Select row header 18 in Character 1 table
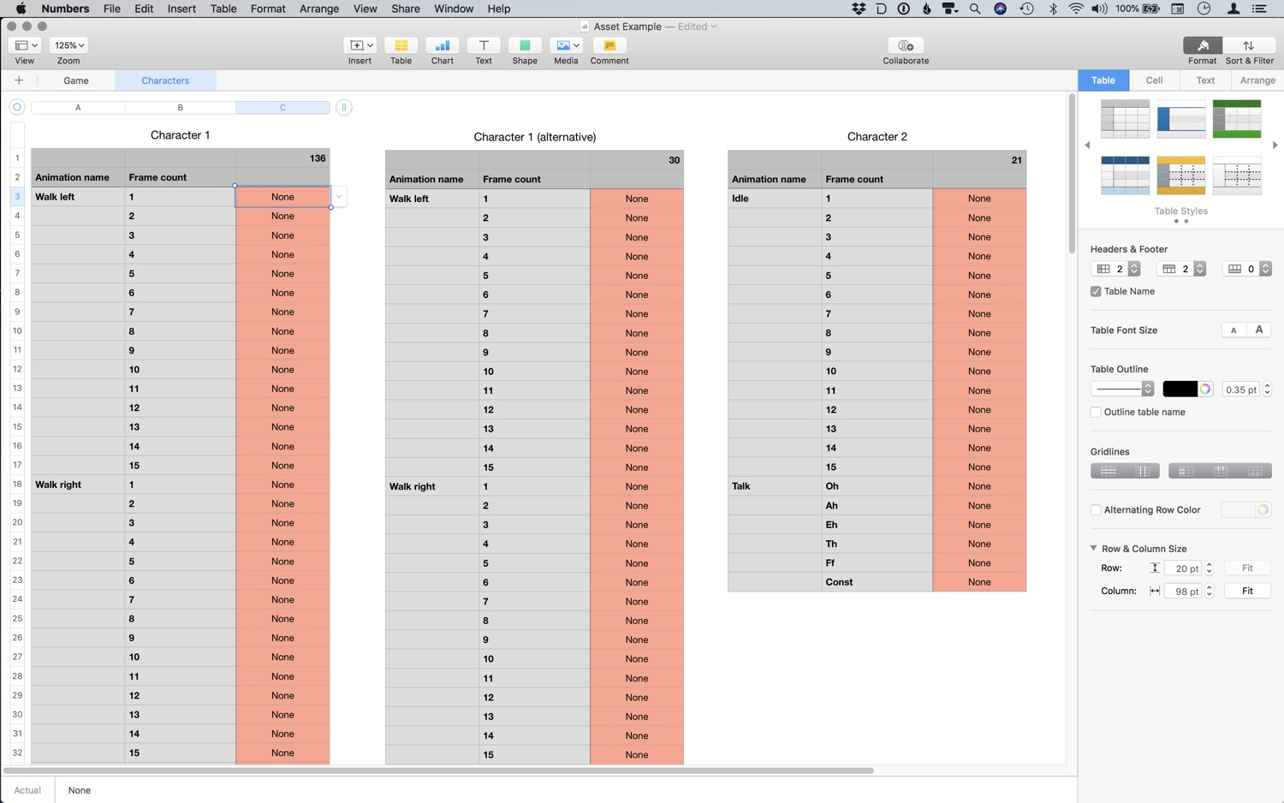This screenshot has width=1284, height=803. pos(17,485)
